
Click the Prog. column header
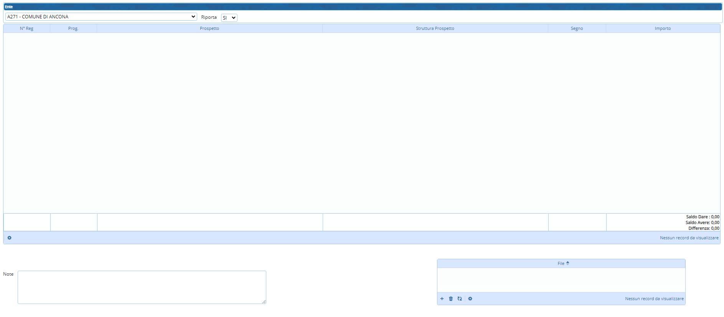pyautogui.click(x=73, y=28)
